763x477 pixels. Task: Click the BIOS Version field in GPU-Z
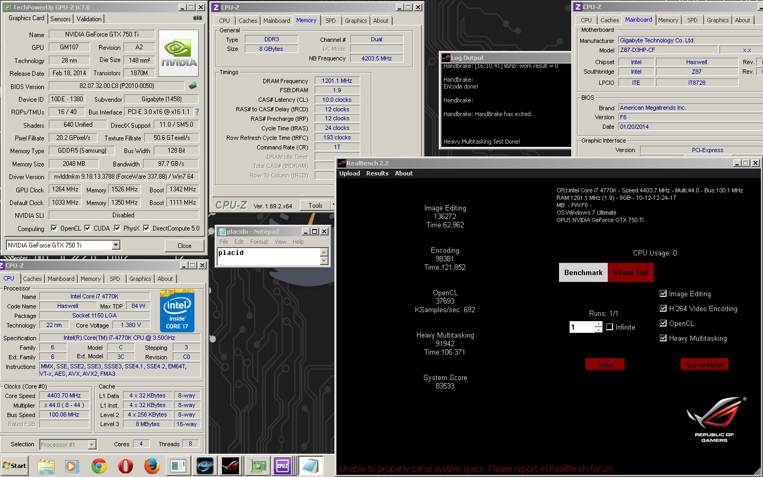pos(117,86)
